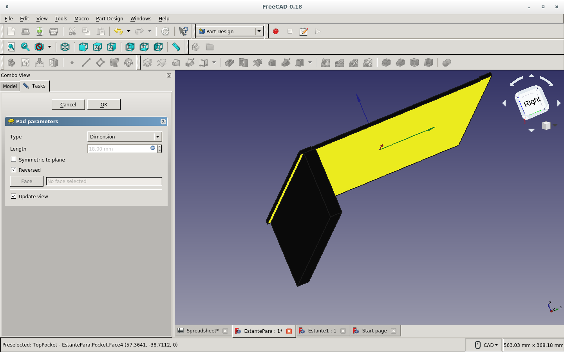The image size is (564, 352).
Task: Set right view cube icon
Action: point(111,47)
